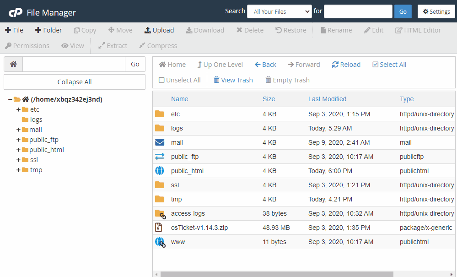Screen dimensions: 457x277
Task: Expand the public_ftp folder in tree
Action: coord(18,140)
